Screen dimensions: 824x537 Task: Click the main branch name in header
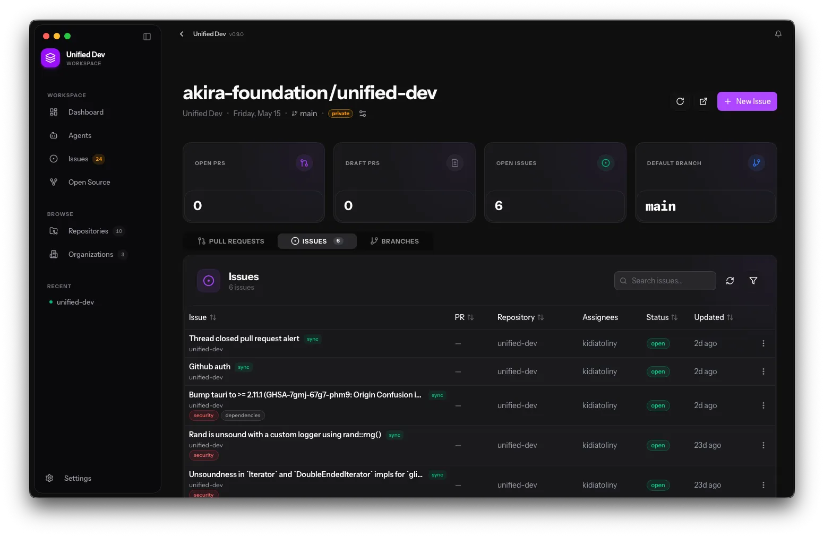click(x=308, y=114)
